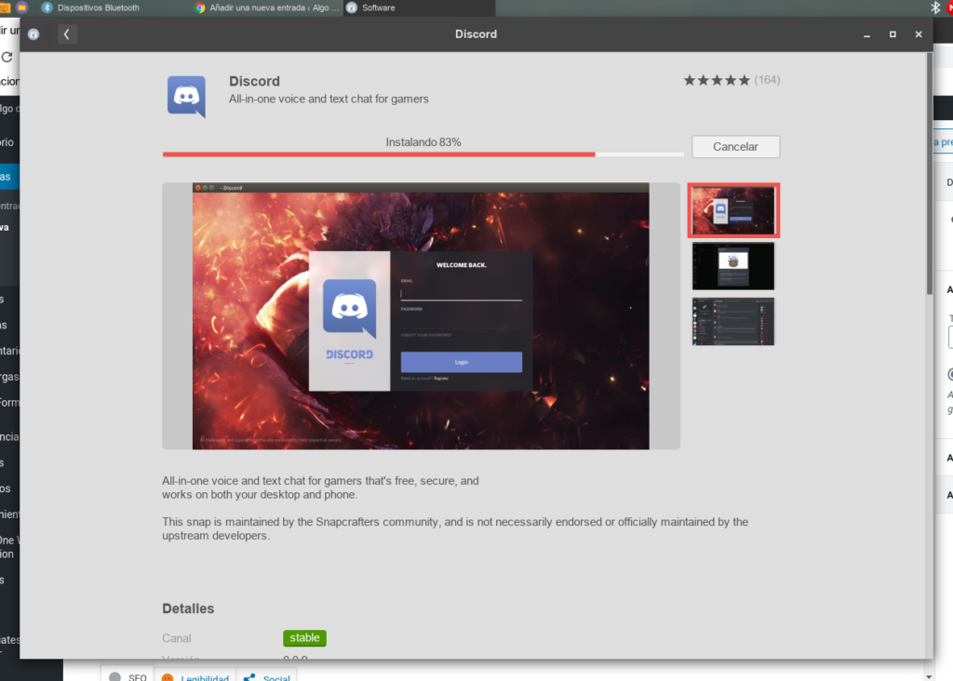Select the second thumbnail with the dark window
The image size is (953, 681).
coord(733,266)
